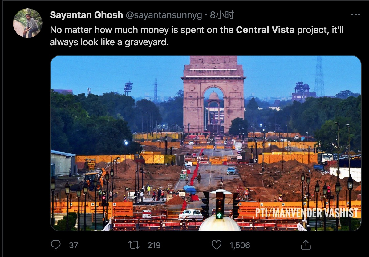This screenshot has height=257, width=369.
Task: Click the tweet text ending with graveyard
Action: 197,36
